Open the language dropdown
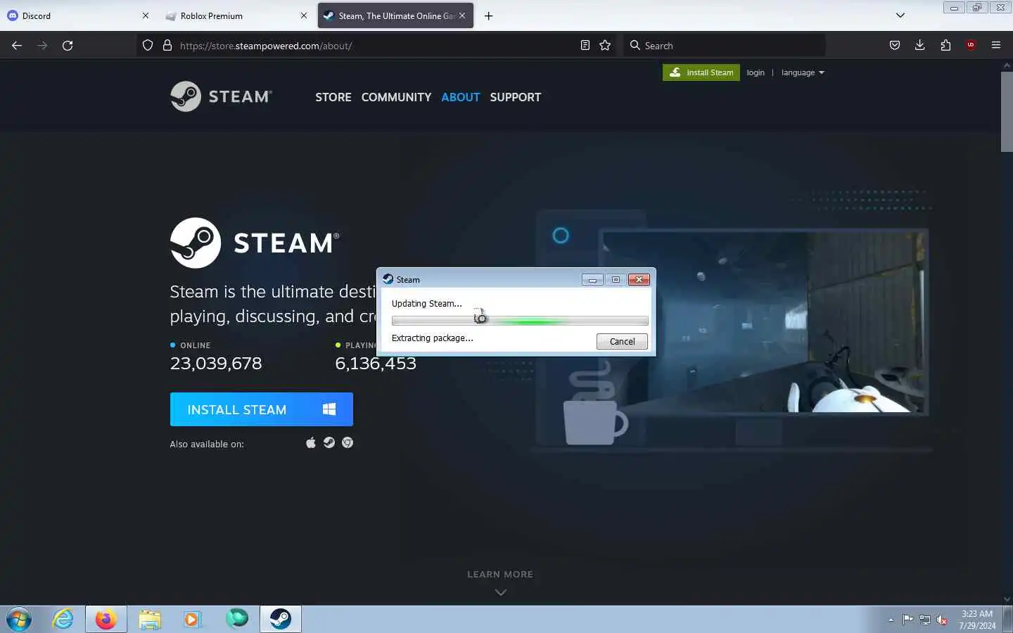The height and width of the screenshot is (633, 1013). coord(803,72)
